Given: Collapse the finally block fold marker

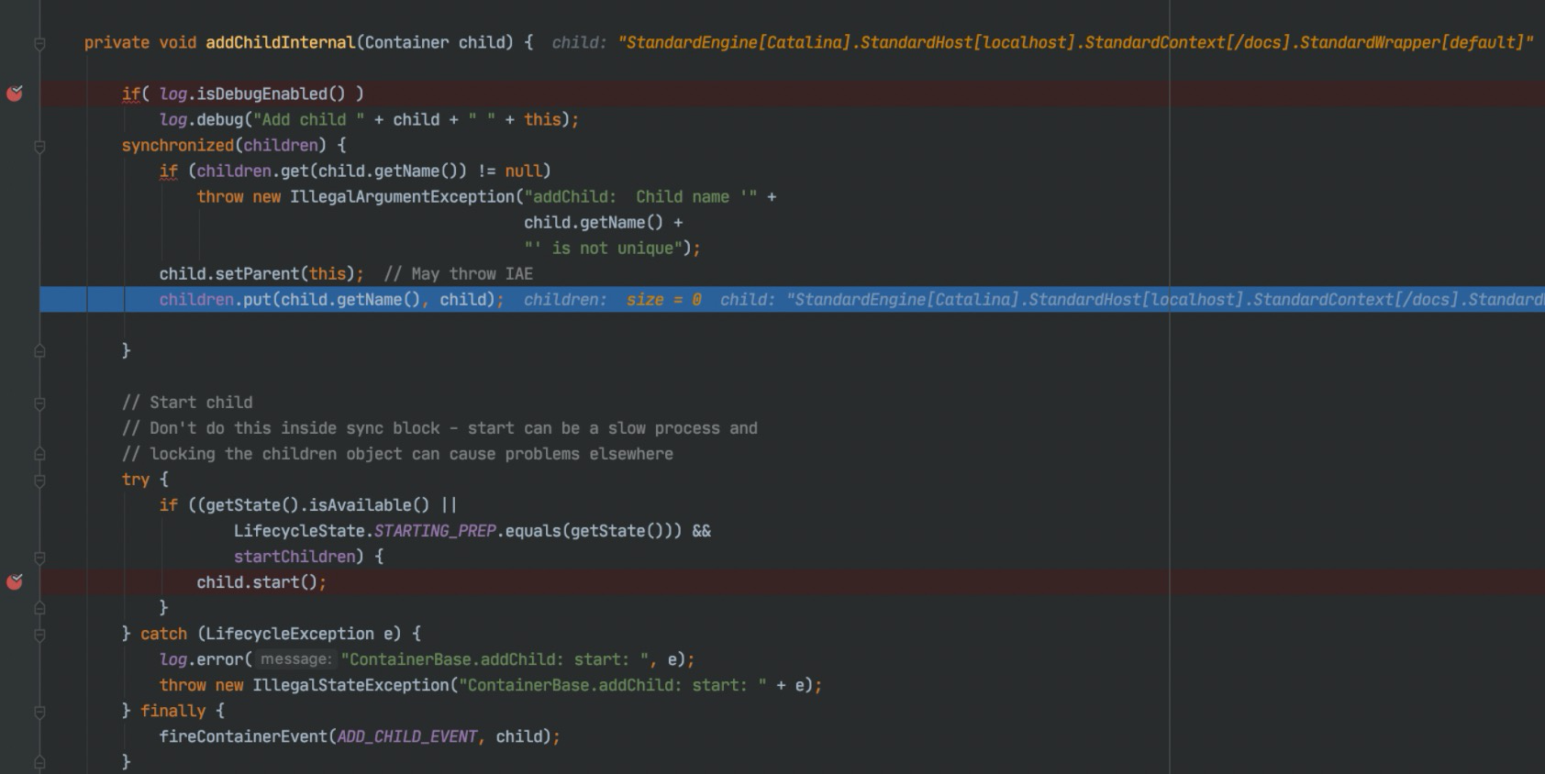Looking at the screenshot, I should click(x=39, y=711).
